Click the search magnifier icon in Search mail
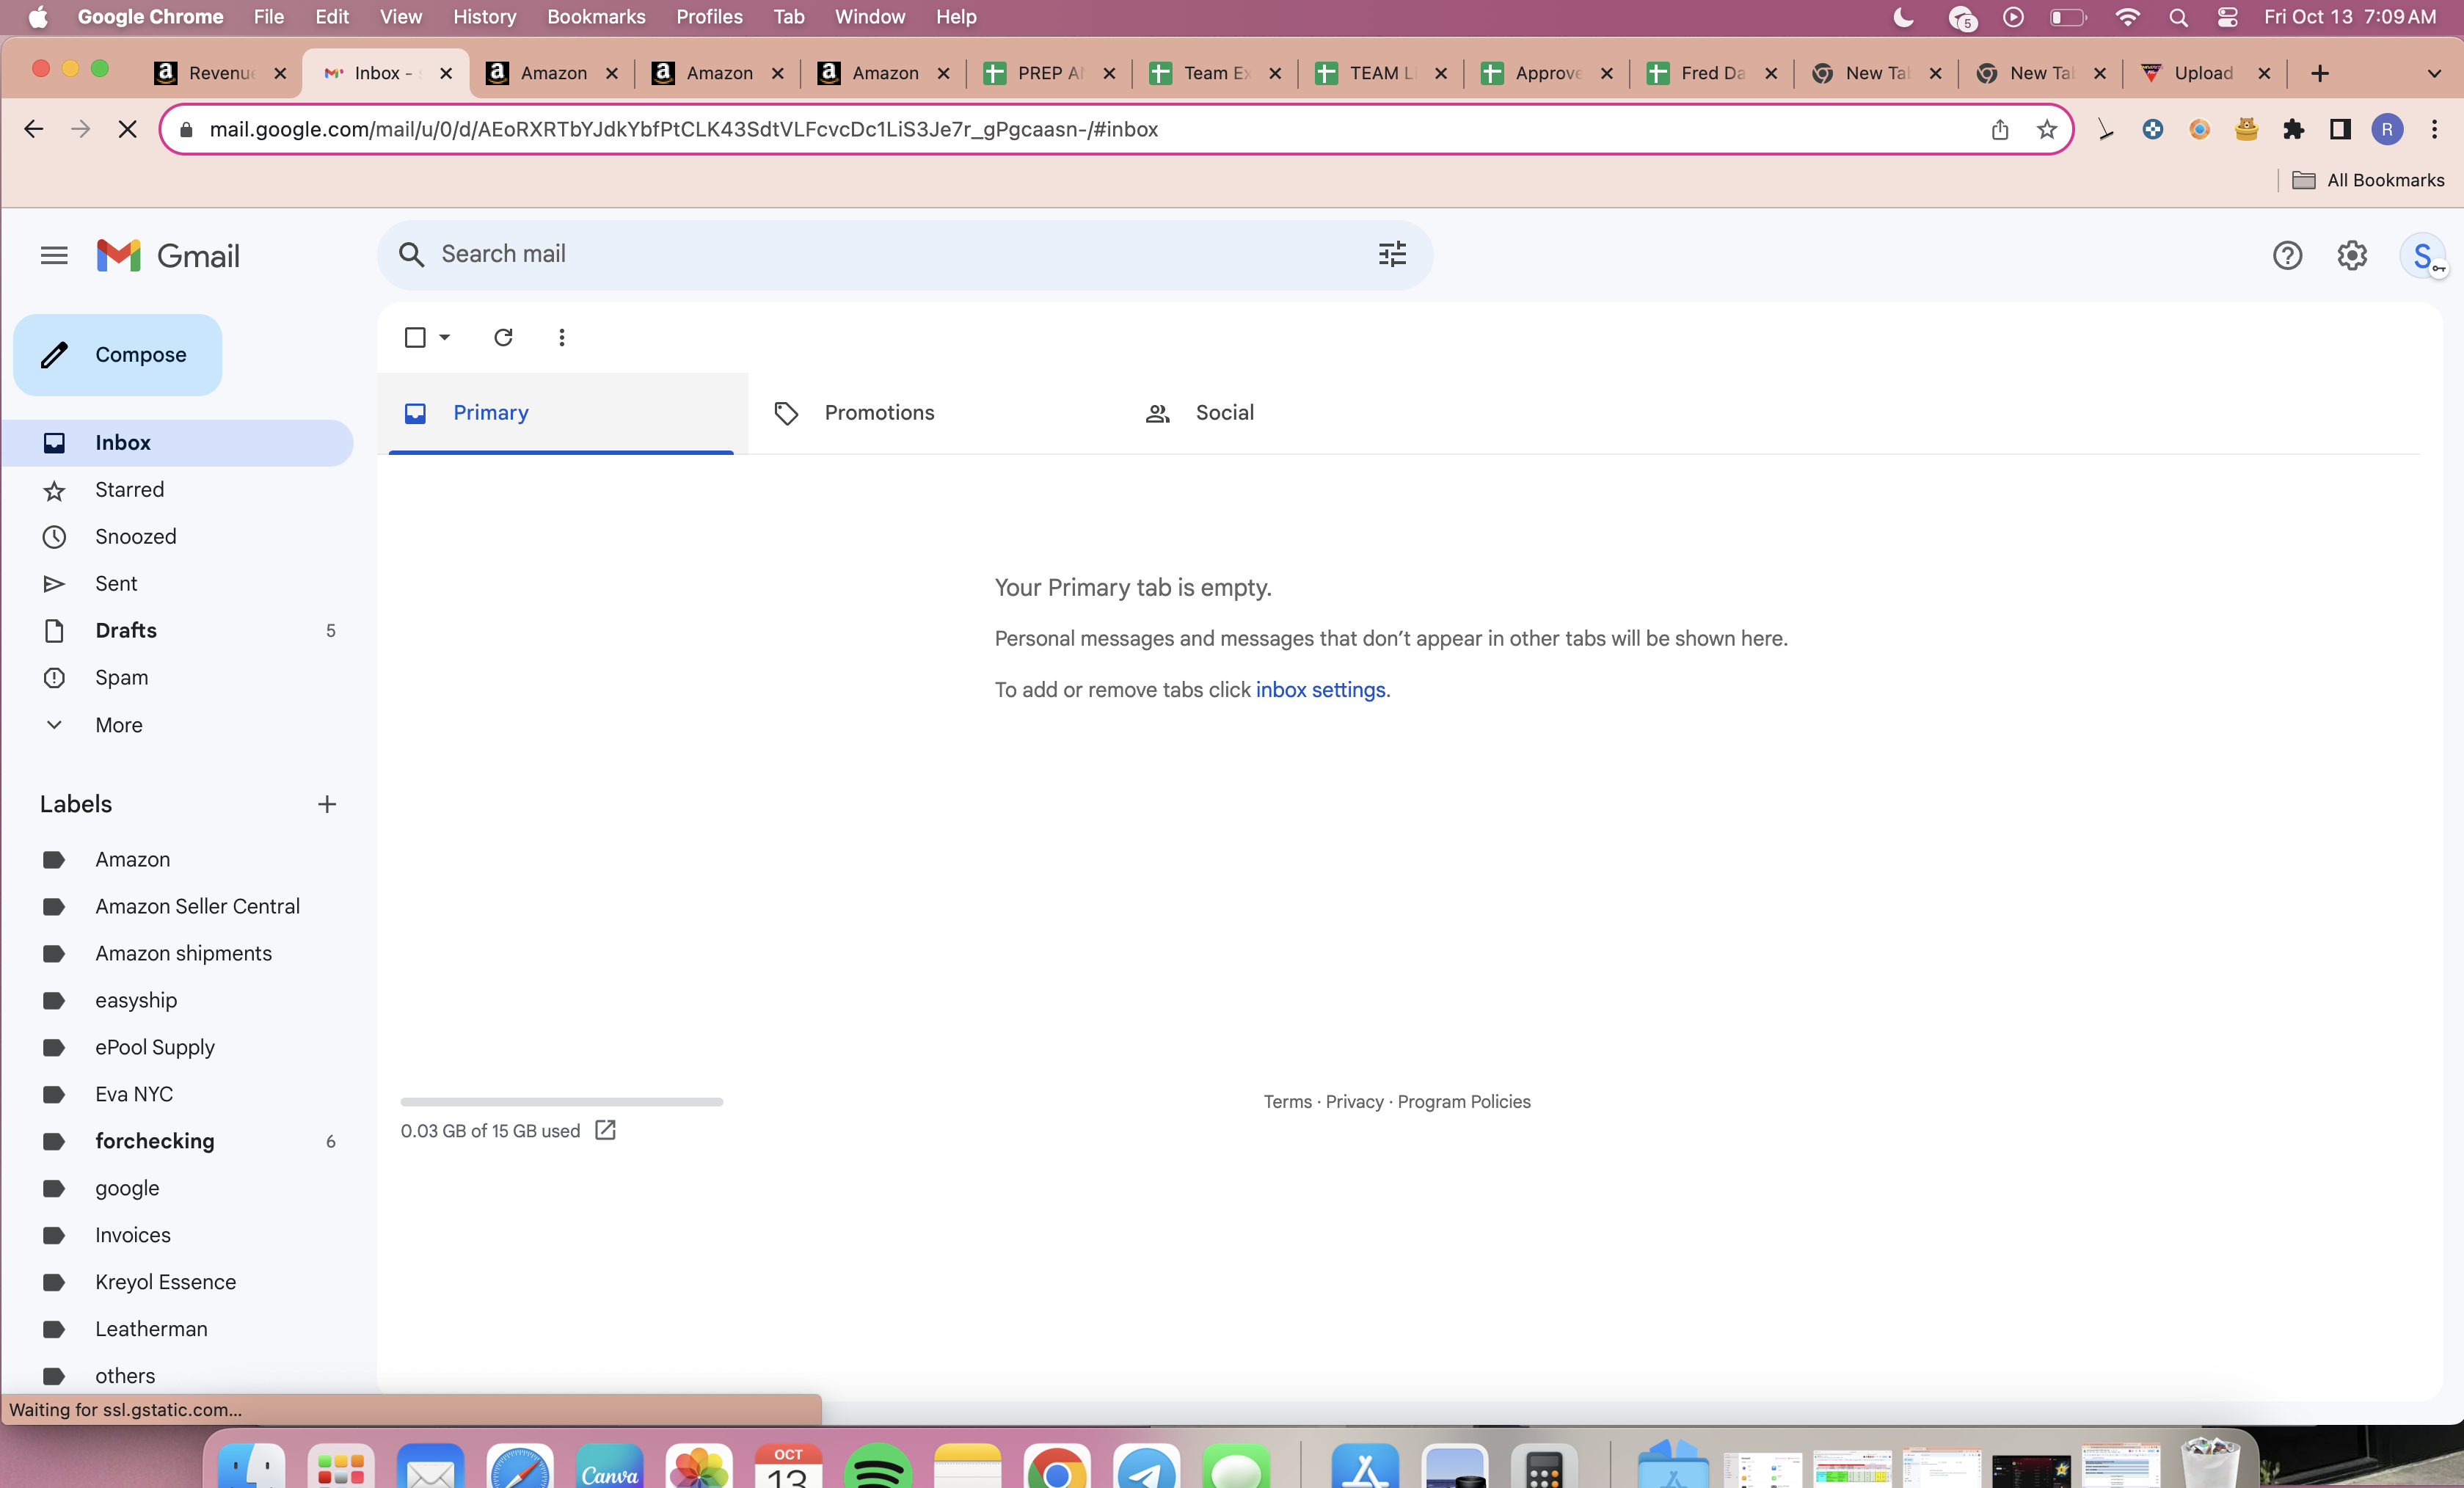2464x1488 pixels. tap(411, 254)
